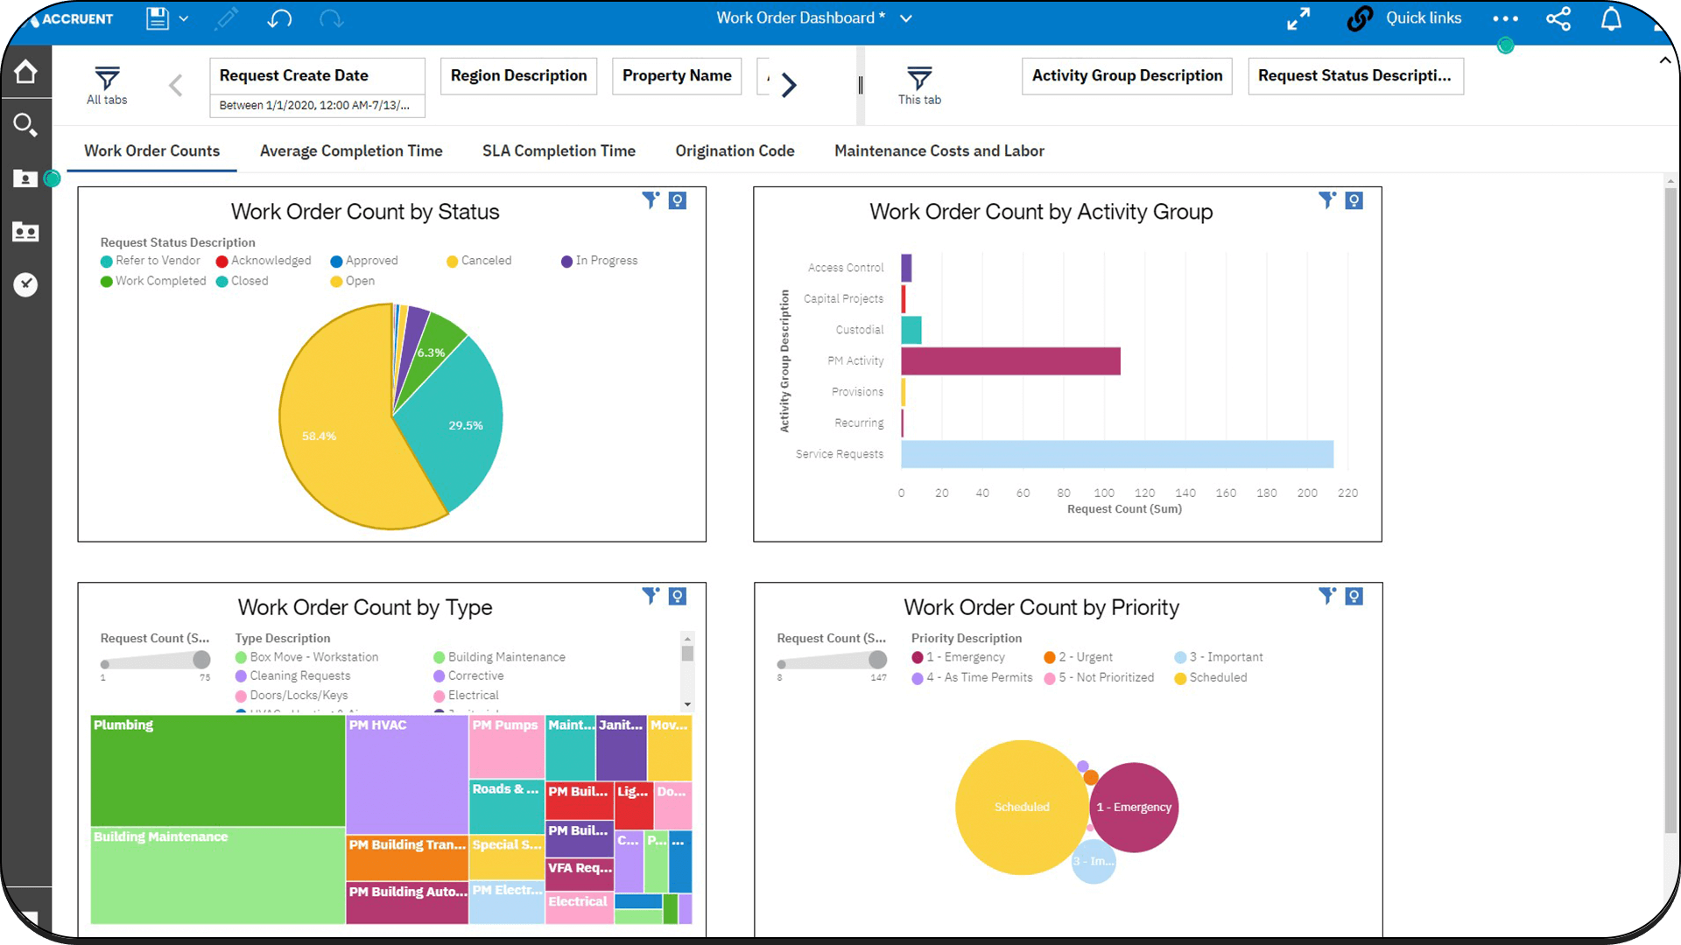The width and height of the screenshot is (1681, 945).
Task: Toggle 1 - Emergency in the Priority legend
Action: 960,657
